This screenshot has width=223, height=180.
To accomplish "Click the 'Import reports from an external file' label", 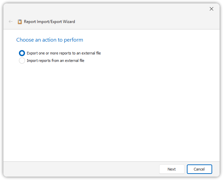I will tap(55, 61).
